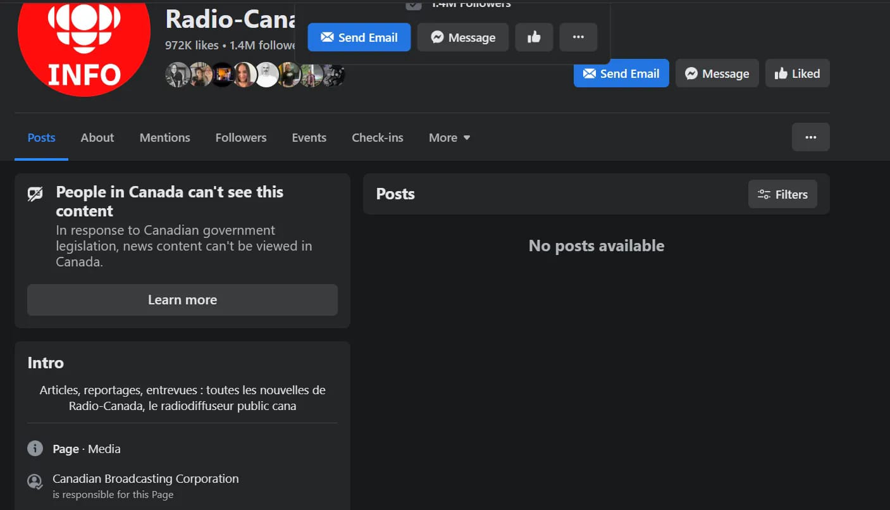Open the three-dots menu in the popup bar
The width and height of the screenshot is (890, 510).
point(578,37)
